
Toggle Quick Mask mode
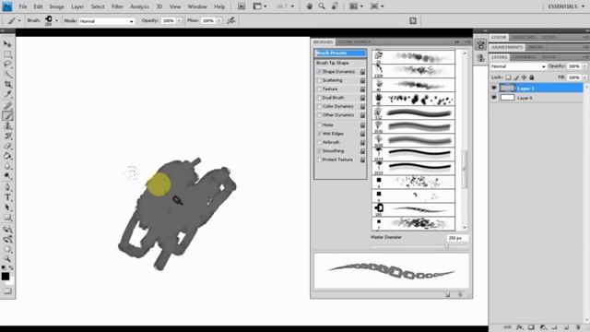coord(7,291)
